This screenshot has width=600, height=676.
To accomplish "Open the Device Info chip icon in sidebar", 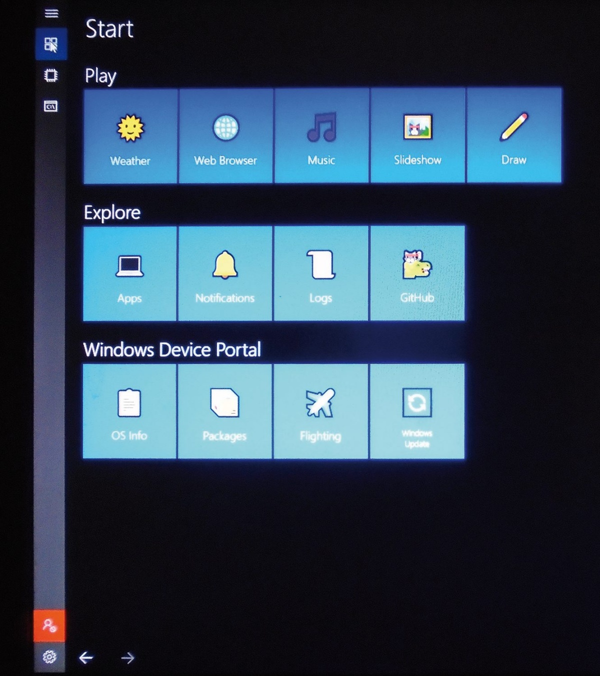I will pyautogui.click(x=51, y=75).
